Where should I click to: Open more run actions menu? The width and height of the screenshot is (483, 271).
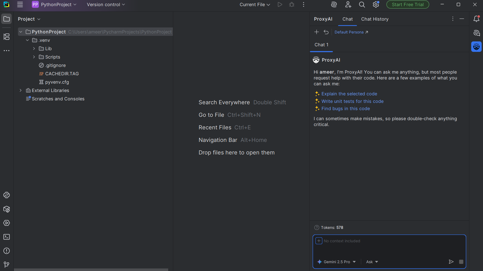click(304, 4)
